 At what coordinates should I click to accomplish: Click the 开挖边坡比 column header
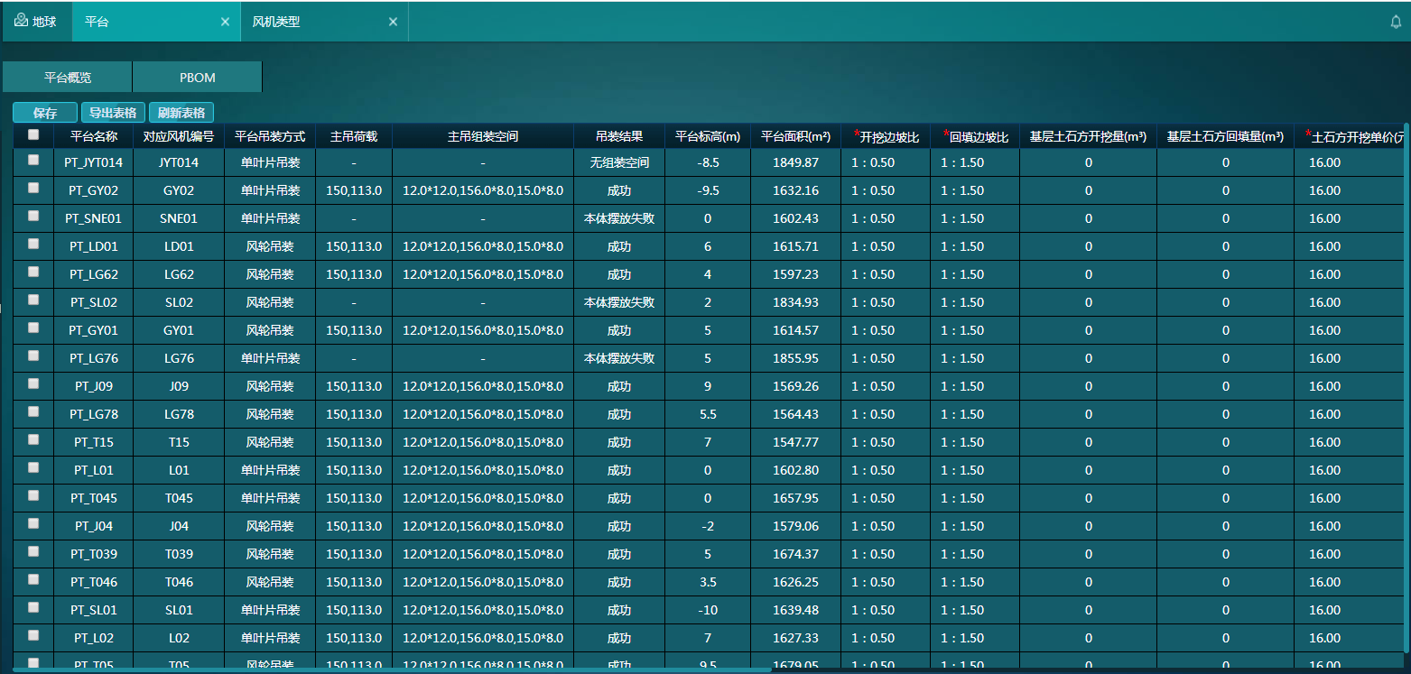(x=886, y=136)
